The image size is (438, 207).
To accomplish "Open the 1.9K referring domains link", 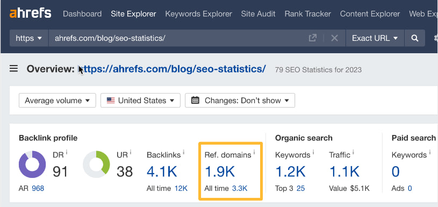I will point(220,172).
